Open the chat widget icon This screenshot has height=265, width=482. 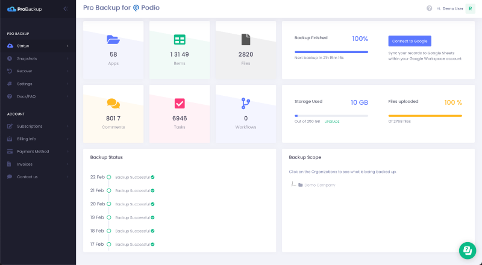(468, 250)
